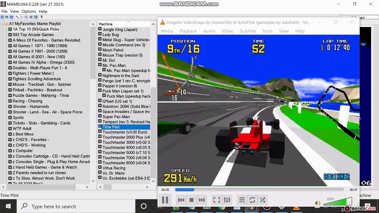Adjust the VLC volume slider
This screenshot has width=379, height=213.
click(x=338, y=202)
